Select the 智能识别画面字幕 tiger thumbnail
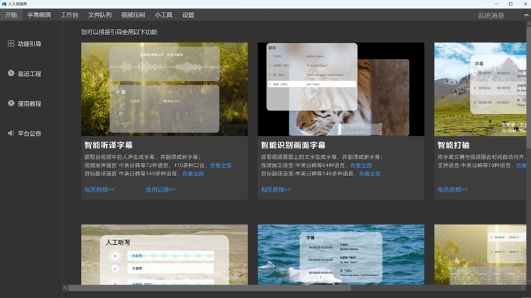This screenshot has width=531, height=298. point(341,89)
